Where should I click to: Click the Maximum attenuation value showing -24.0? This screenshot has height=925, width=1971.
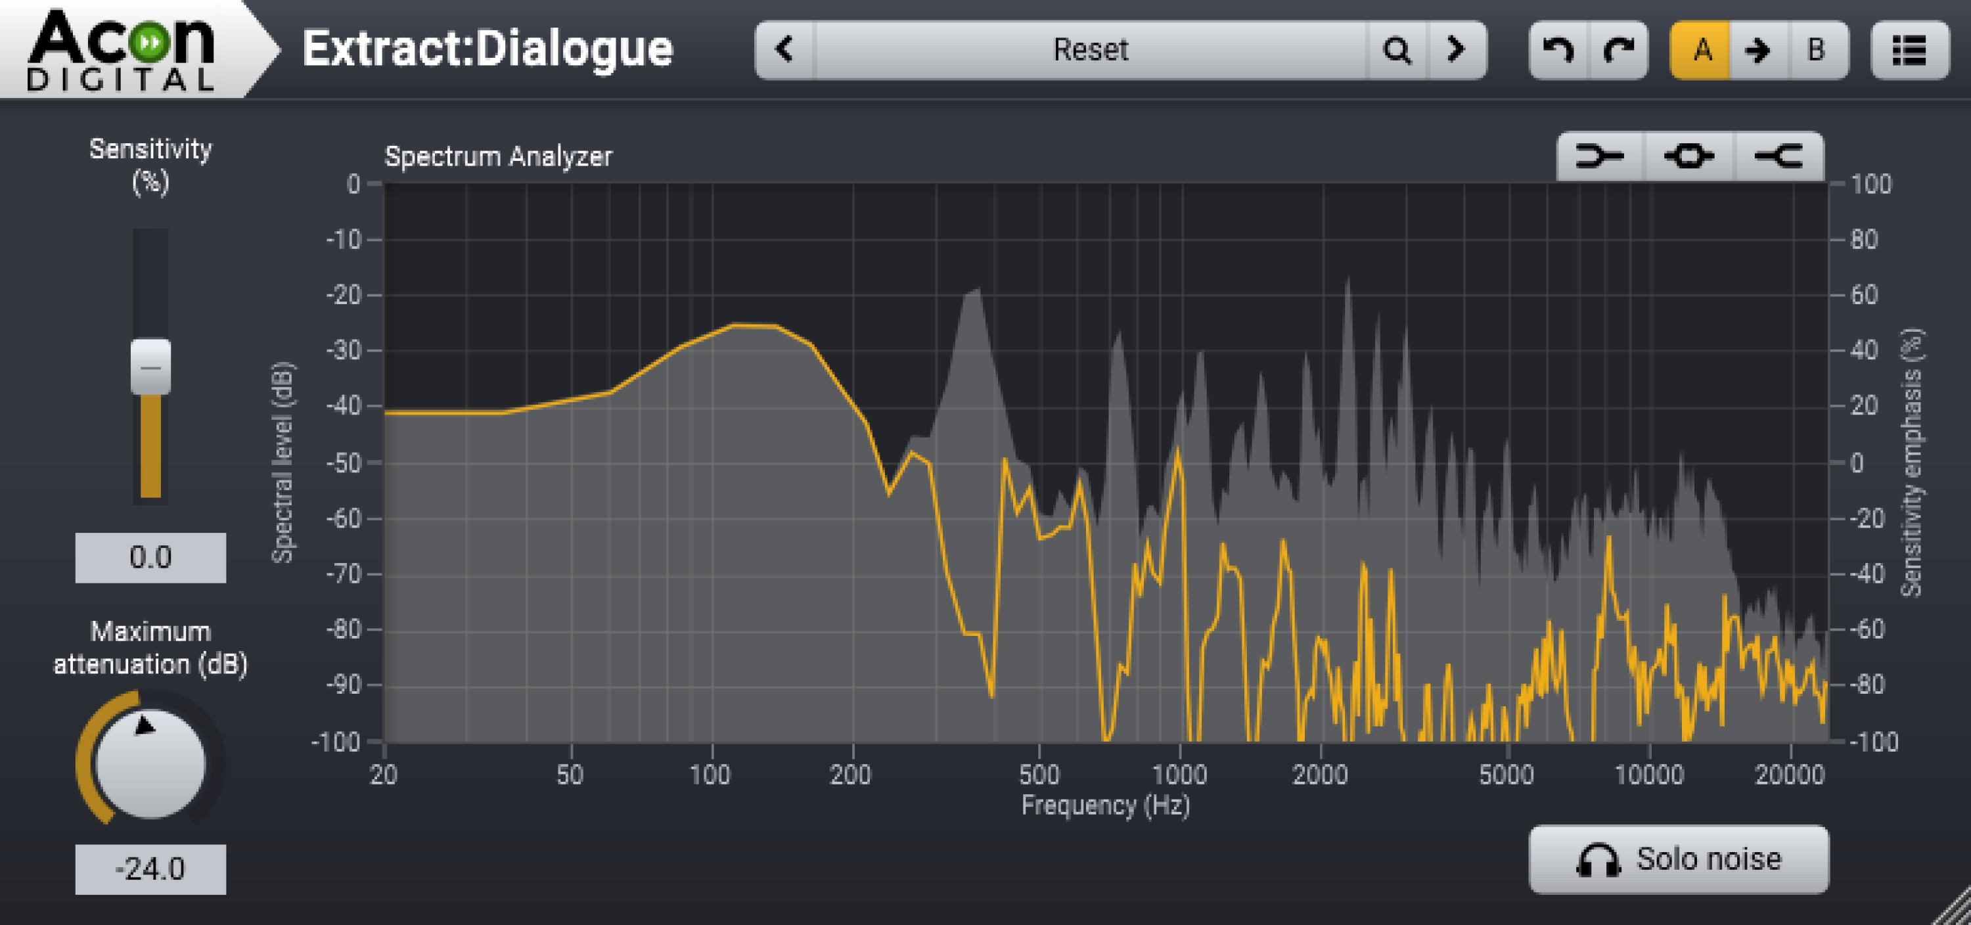[x=150, y=869]
